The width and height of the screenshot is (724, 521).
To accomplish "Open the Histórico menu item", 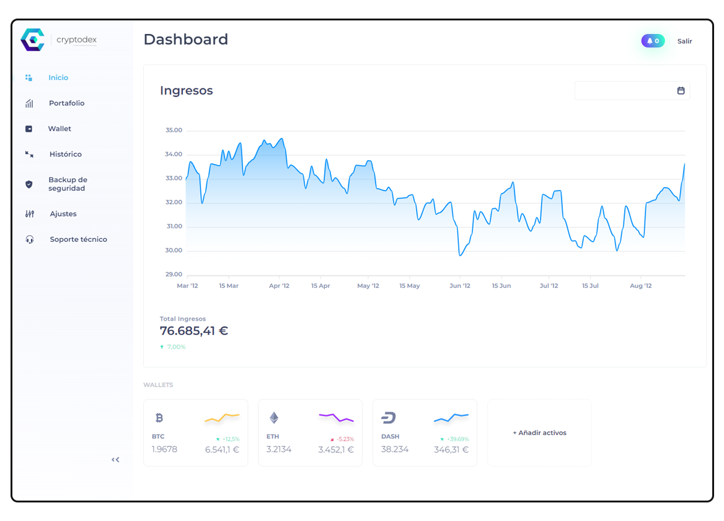I will point(65,154).
